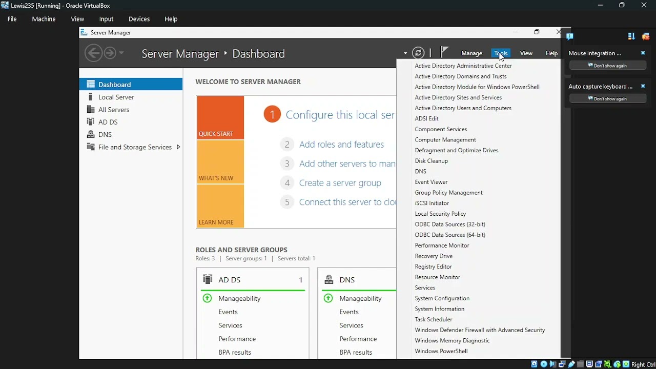Viewport: 656px width, 369px height.
Task: Click Don't show again under Mouse integration
Action: click(x=608, y=66)
